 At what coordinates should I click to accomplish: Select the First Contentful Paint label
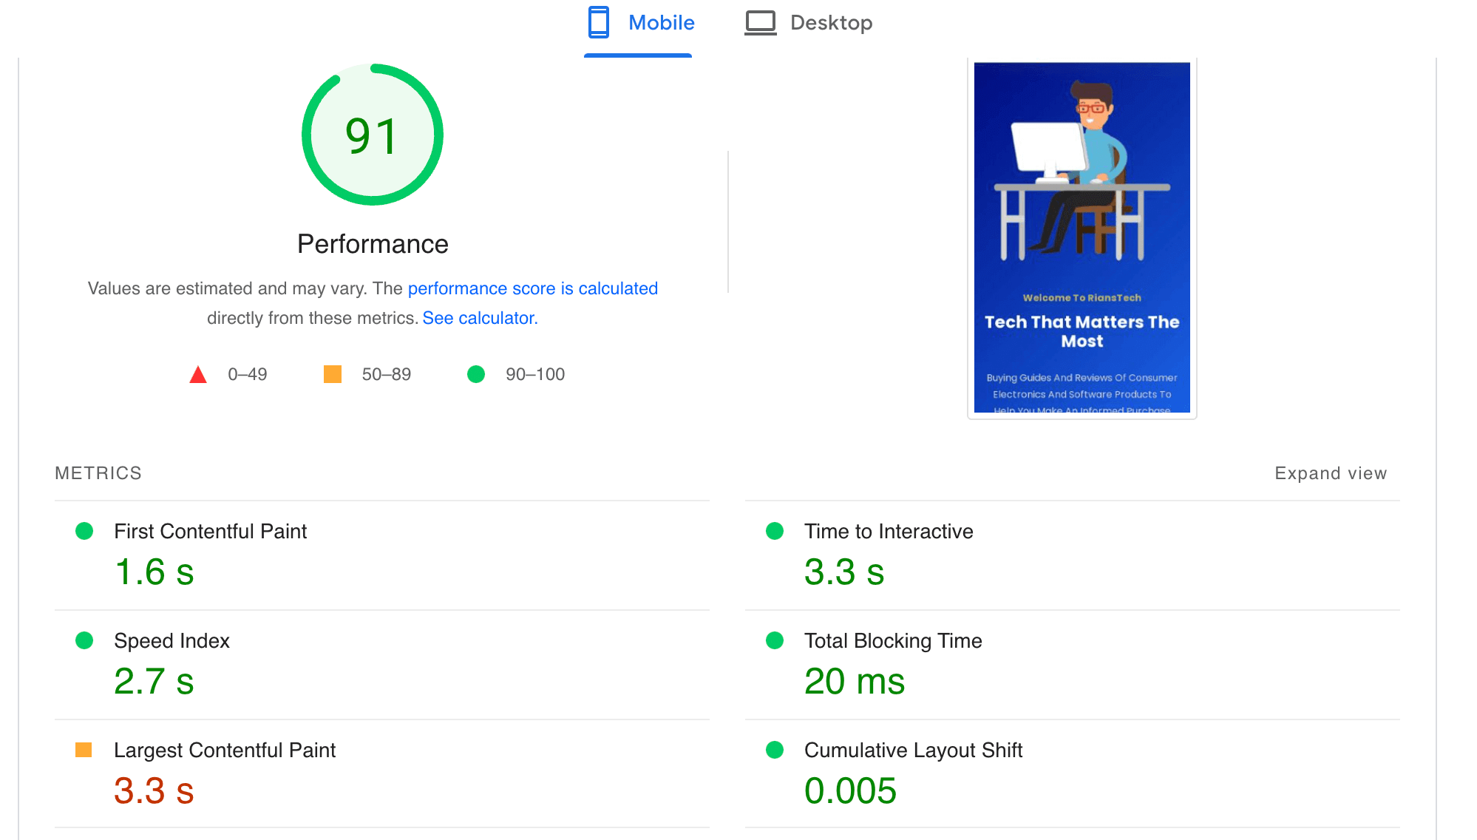point(210,532)
